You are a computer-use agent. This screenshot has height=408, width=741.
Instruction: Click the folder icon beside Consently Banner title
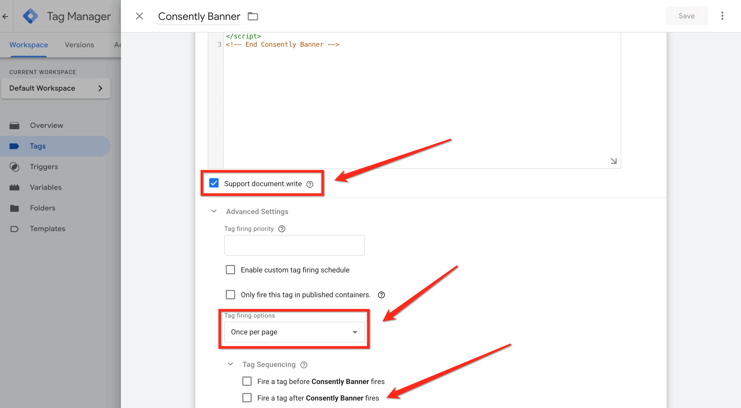(253, 16)
